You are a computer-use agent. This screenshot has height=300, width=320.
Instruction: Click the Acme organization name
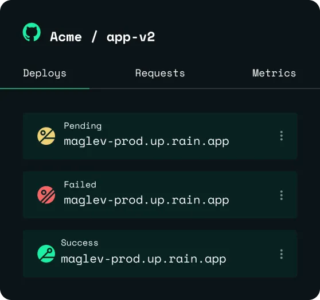click(x=66, y=37)
